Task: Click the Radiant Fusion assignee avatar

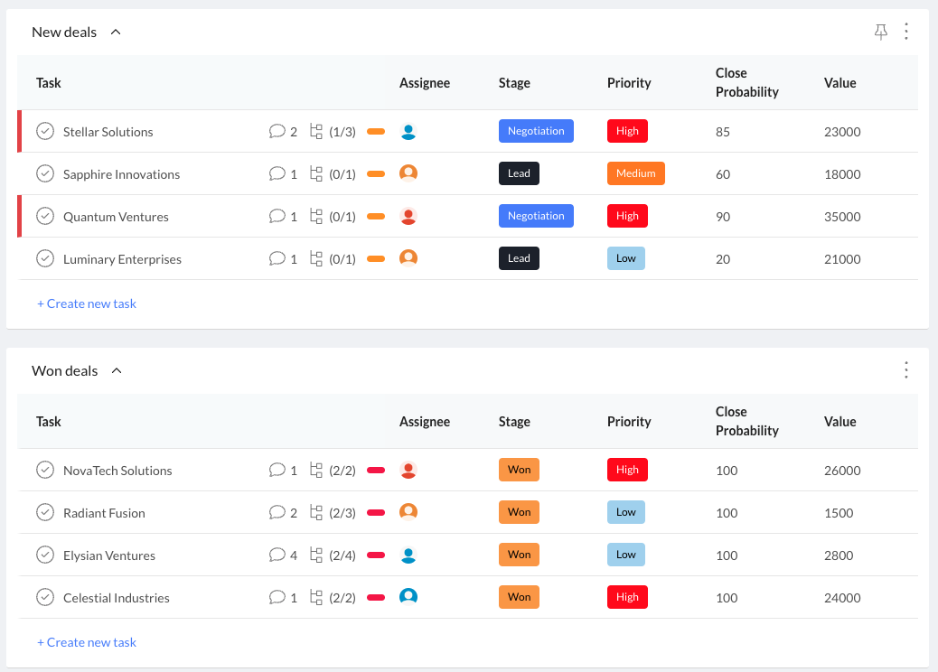Action: coord(408,512)
